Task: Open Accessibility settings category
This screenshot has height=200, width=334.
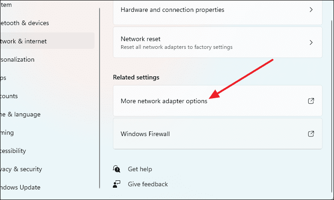Action: (13, 151)
